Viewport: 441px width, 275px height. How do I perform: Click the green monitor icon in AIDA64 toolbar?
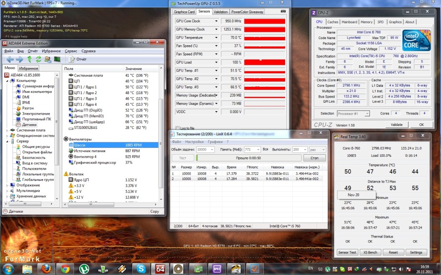click(x=57, y=59)
